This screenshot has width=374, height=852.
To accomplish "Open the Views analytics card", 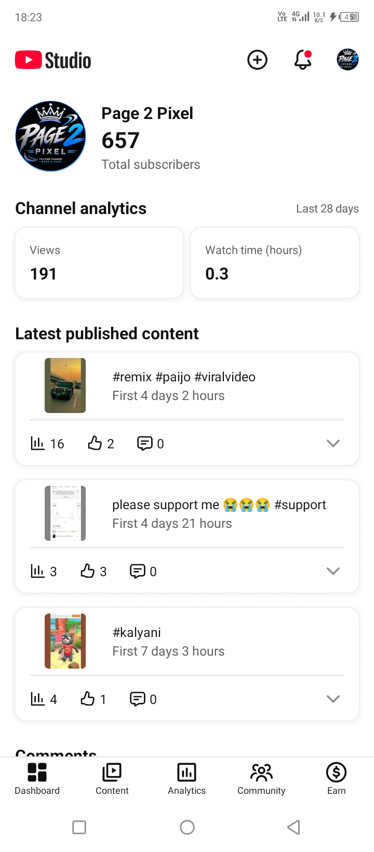I will (x=99, y=263).
